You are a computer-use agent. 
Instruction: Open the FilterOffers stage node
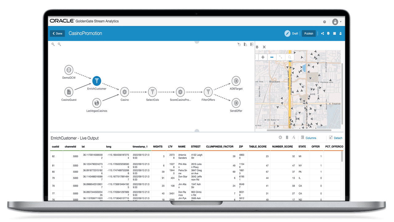(x=208, y=92)
